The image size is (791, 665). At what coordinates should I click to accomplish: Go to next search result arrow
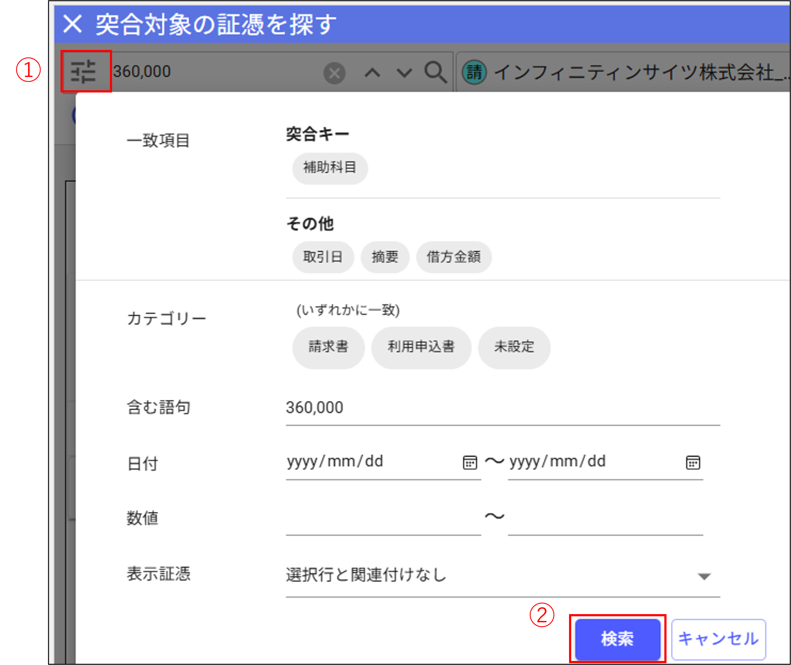404,72
